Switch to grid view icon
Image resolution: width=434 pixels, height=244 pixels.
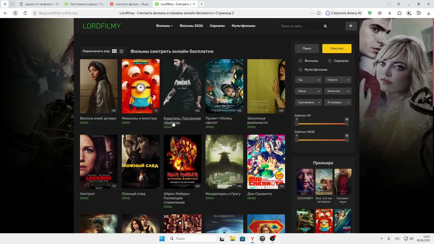114,51
